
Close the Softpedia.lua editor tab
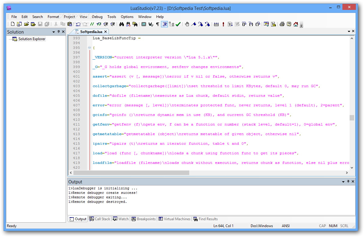click(x=106, y=31)
